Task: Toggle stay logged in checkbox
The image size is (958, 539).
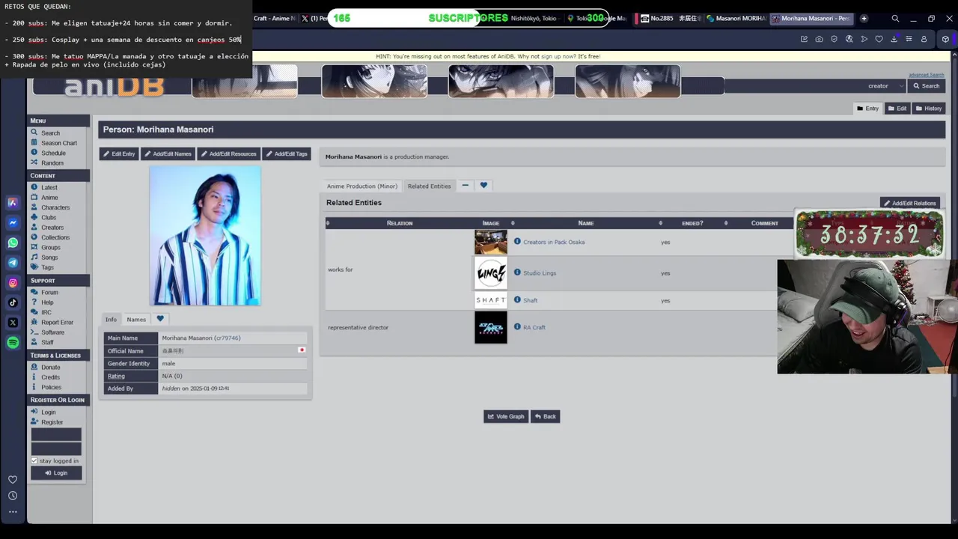Action: point(34,460)
